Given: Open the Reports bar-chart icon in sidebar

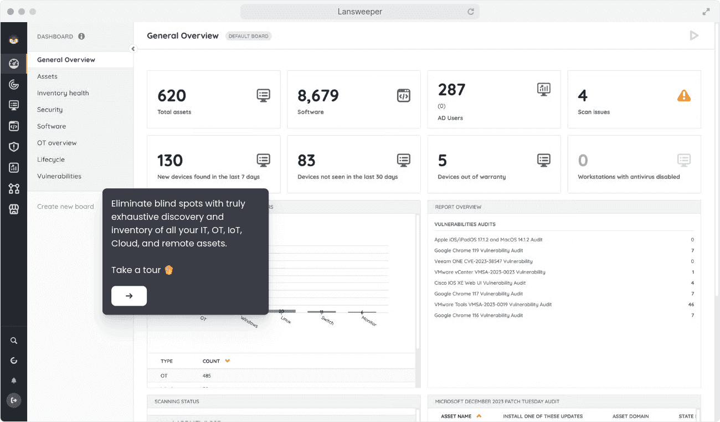Looking at the screenshot, I should click(14, 167).
